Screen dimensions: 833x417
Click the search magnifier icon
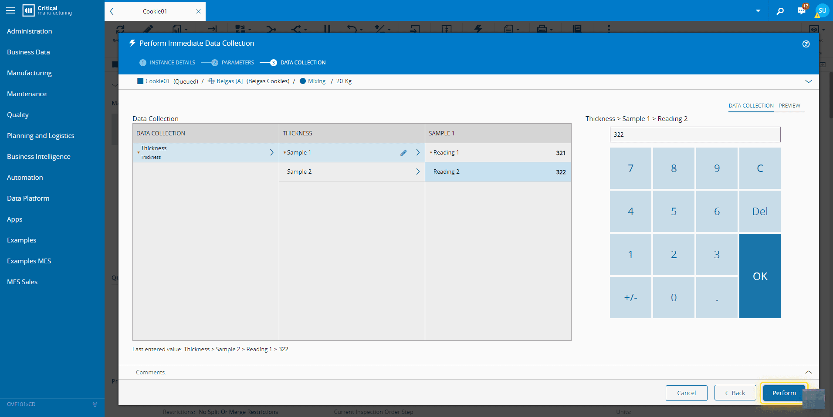780,11
